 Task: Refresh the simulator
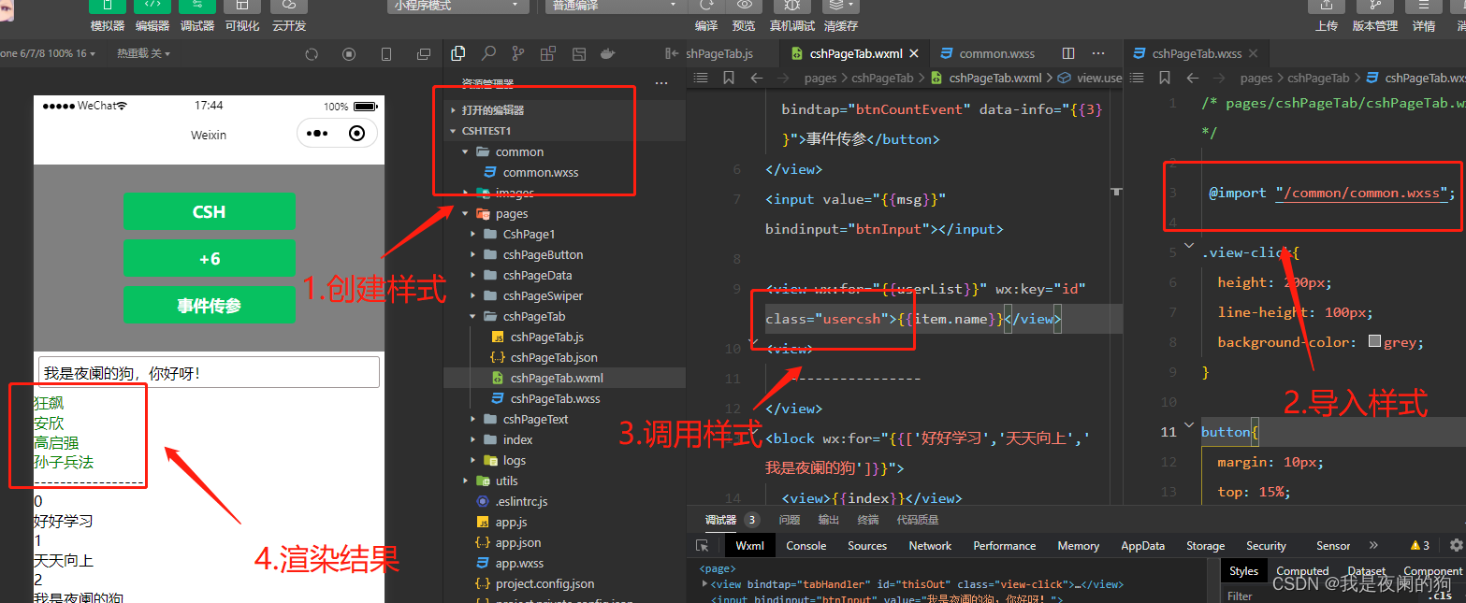(312, 54)
